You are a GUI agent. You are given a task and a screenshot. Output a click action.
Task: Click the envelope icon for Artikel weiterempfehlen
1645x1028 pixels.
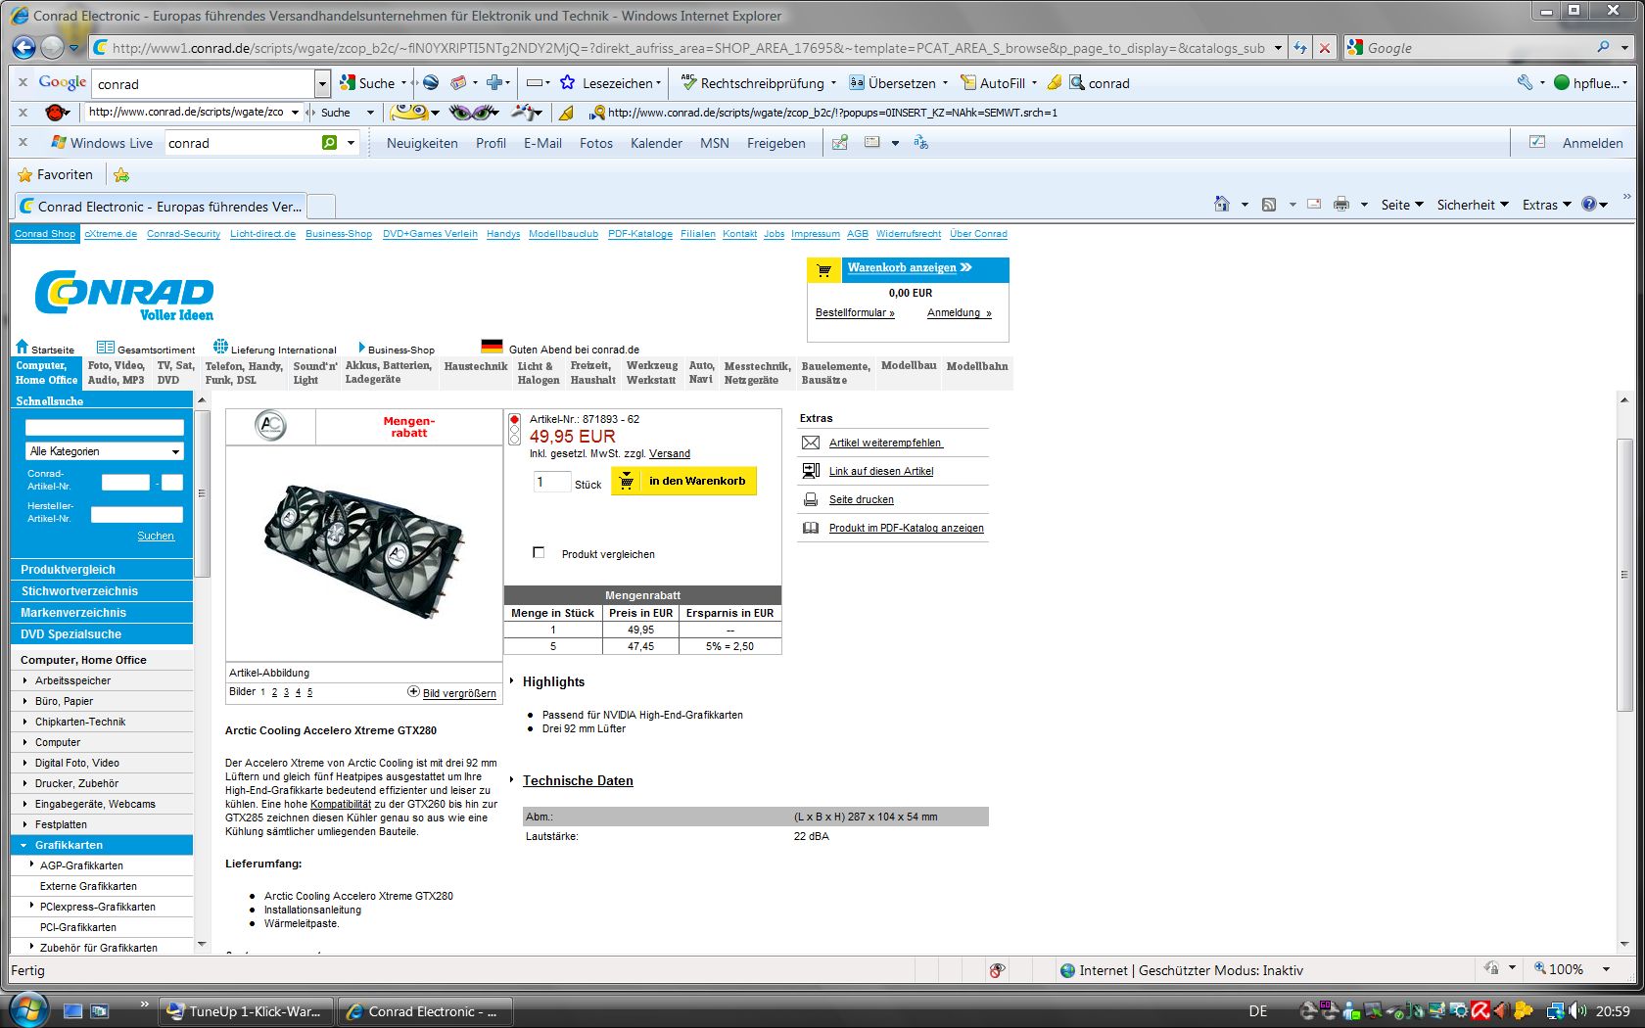click(811, 443)
